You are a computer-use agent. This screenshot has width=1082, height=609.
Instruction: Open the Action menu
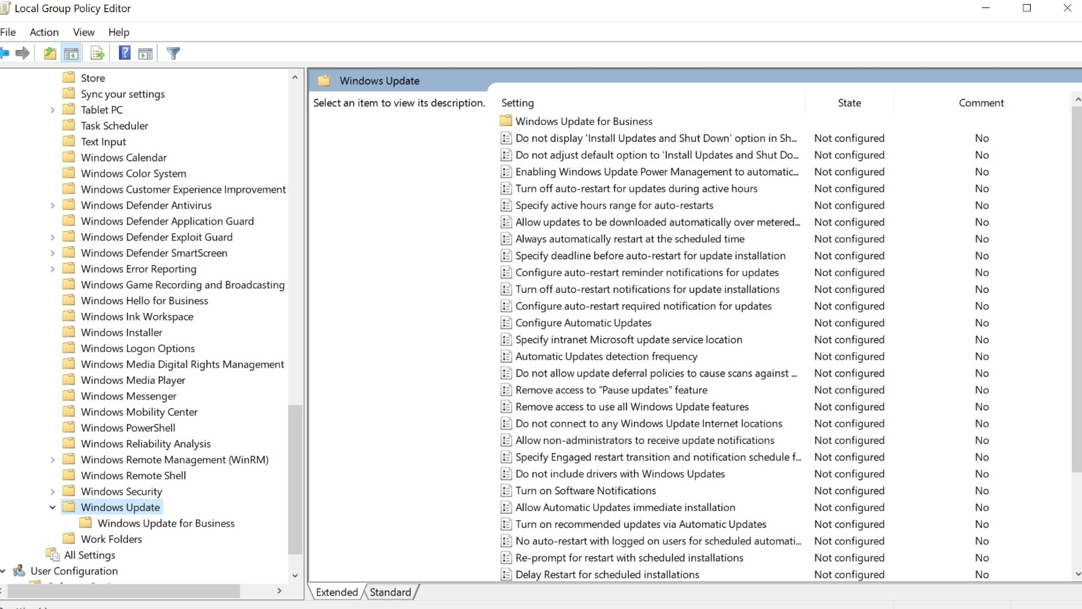tap(44, 32)
